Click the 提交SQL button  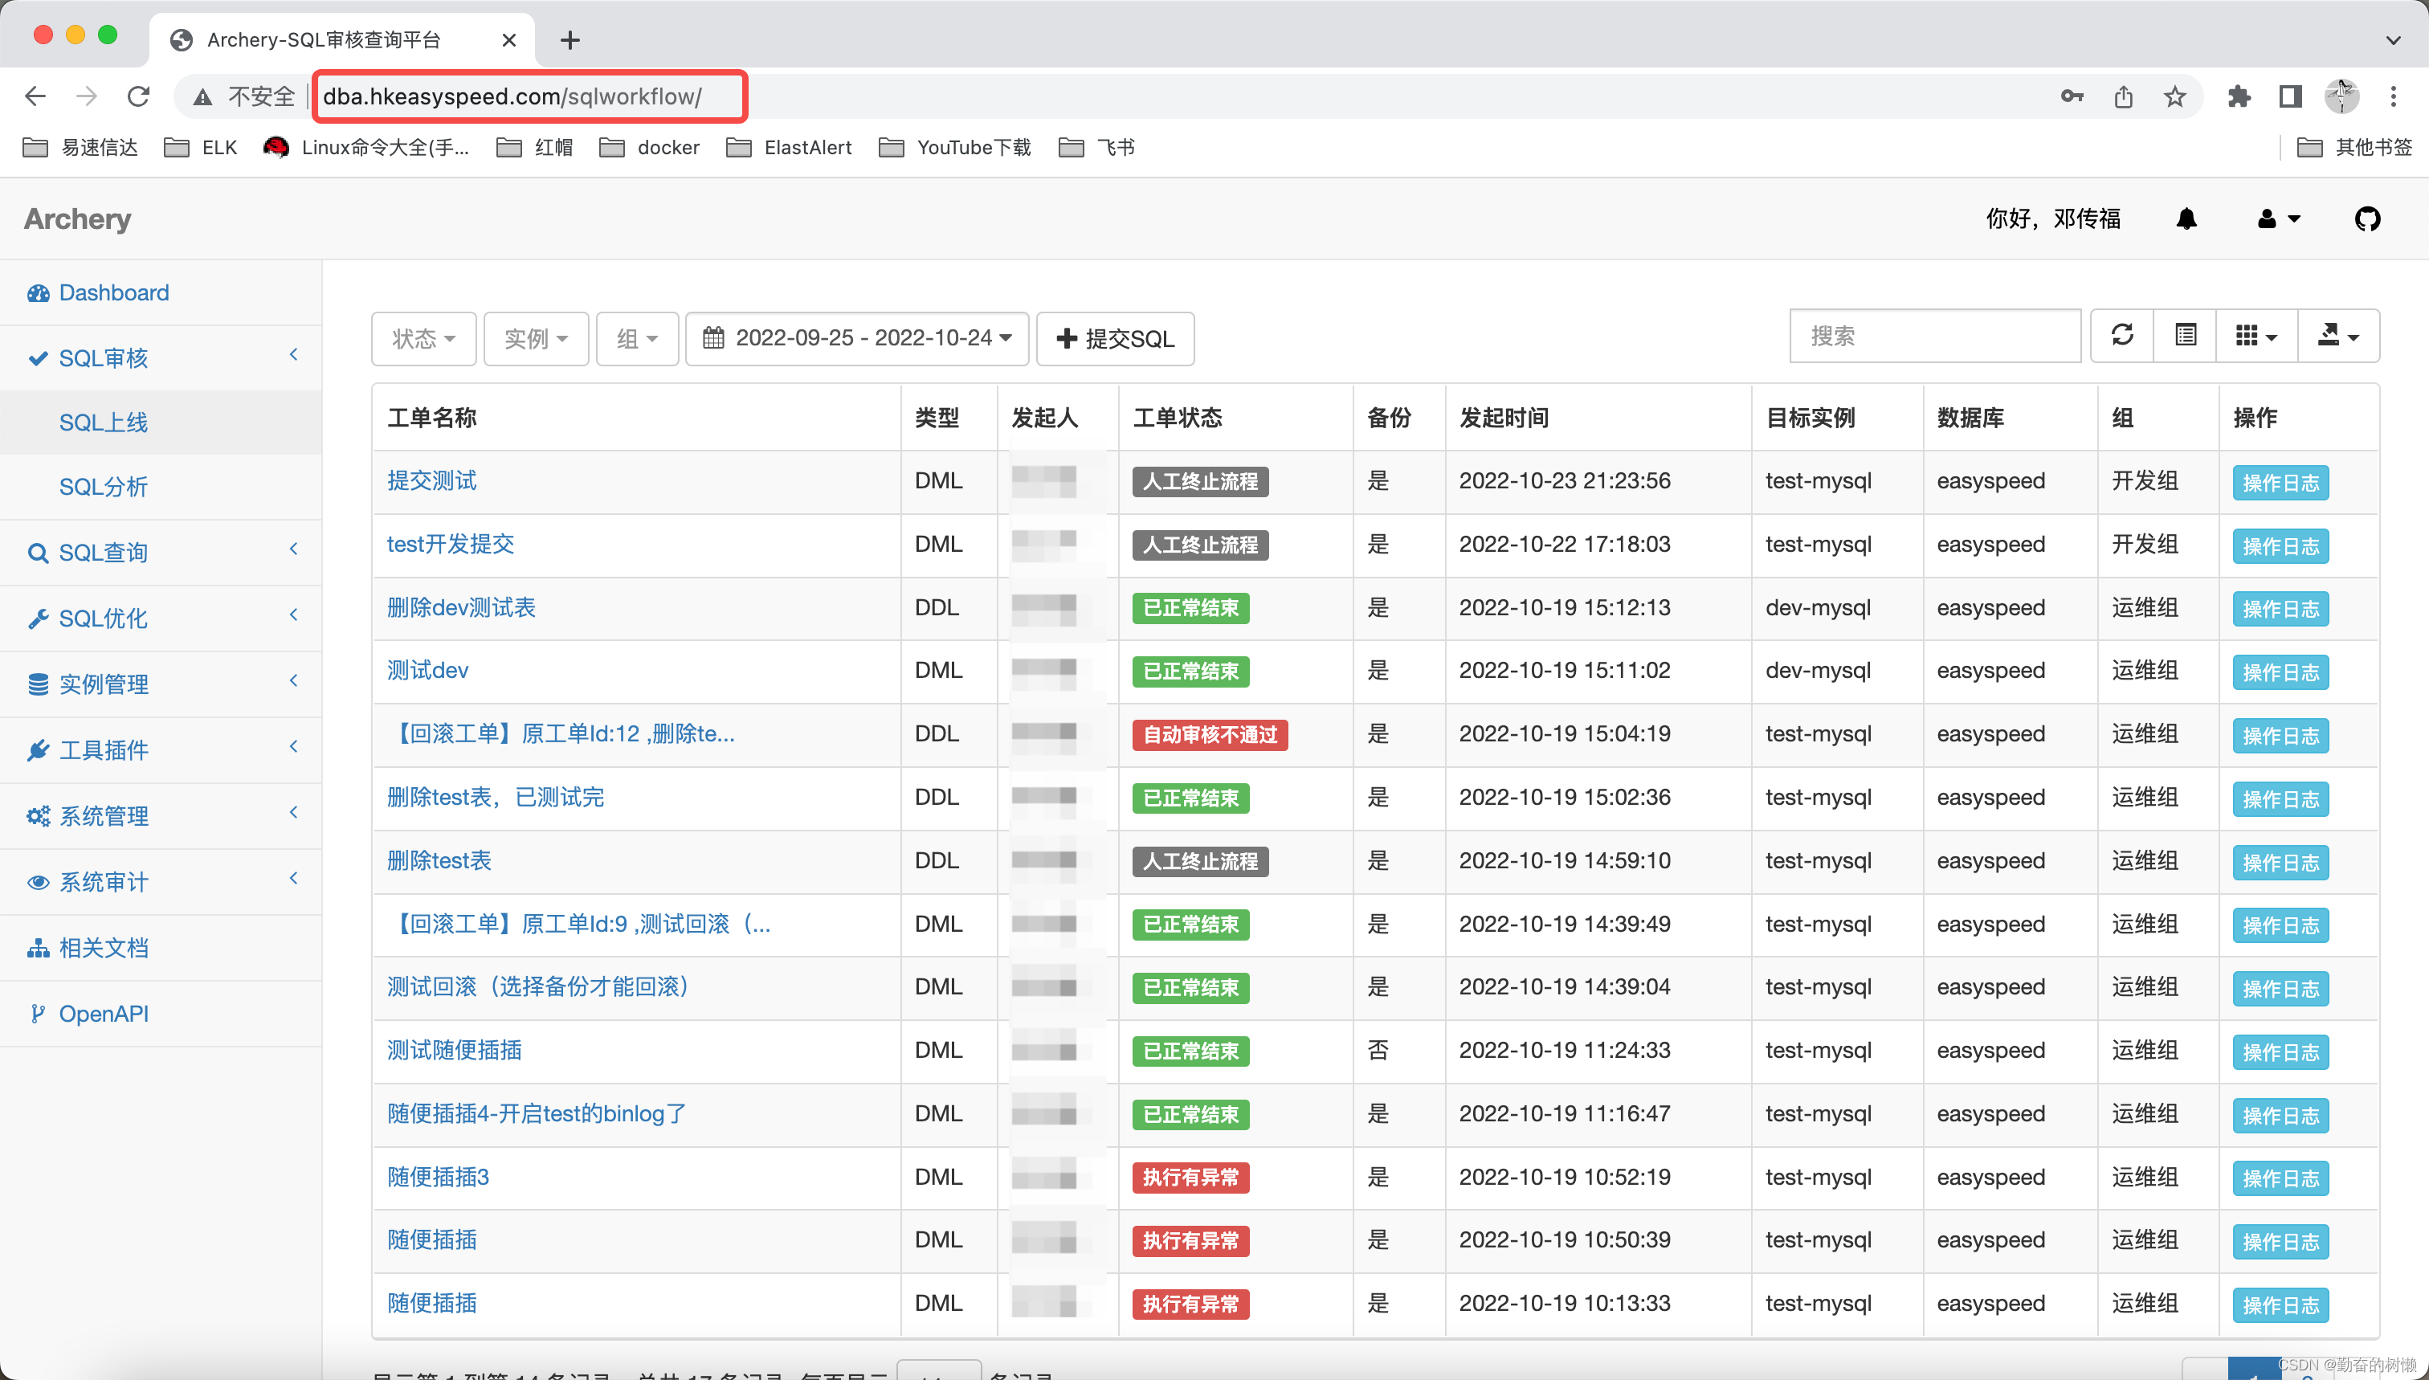coord(1115,338)
